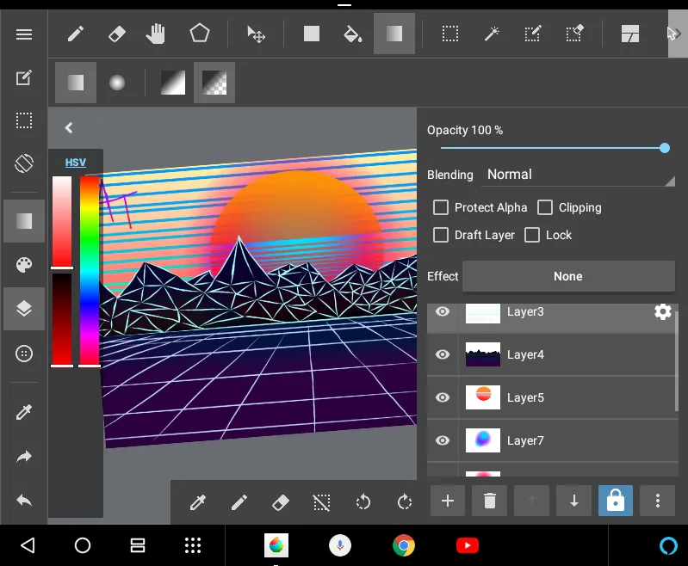Choose the linear gradient shape option
The height and width of the screenshot is (566, 688).
coord(76,83)
